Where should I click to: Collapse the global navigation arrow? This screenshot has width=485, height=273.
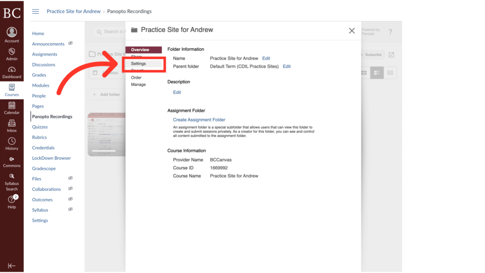(x=12, y=265)
